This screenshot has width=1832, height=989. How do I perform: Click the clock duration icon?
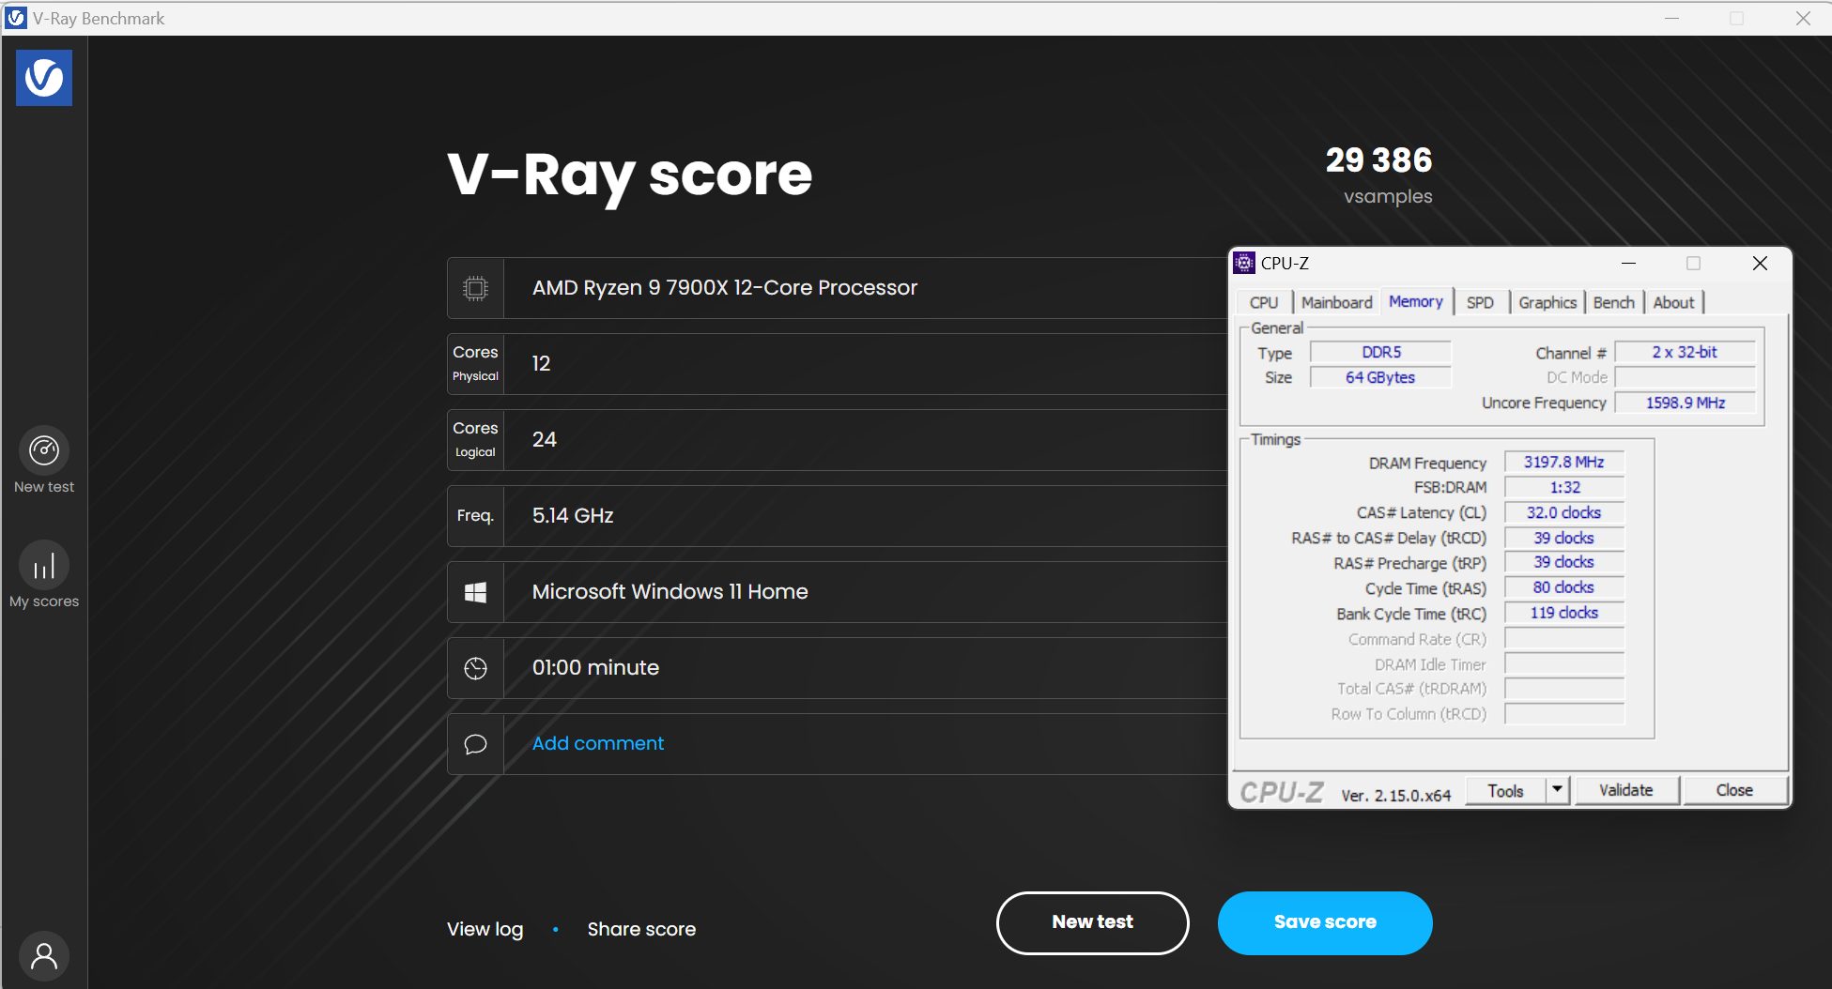(x=476, y=668)
